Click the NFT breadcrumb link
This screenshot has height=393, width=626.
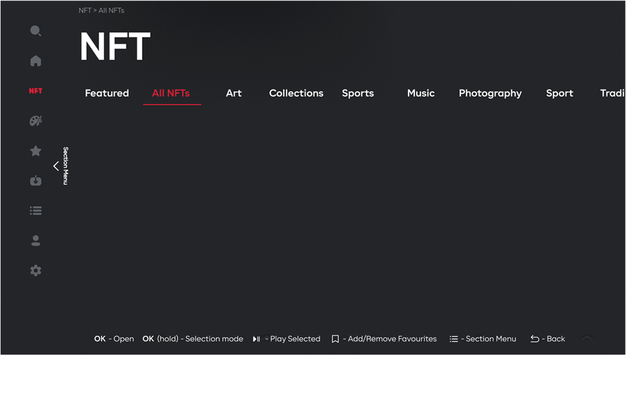(x=85, y=11)
